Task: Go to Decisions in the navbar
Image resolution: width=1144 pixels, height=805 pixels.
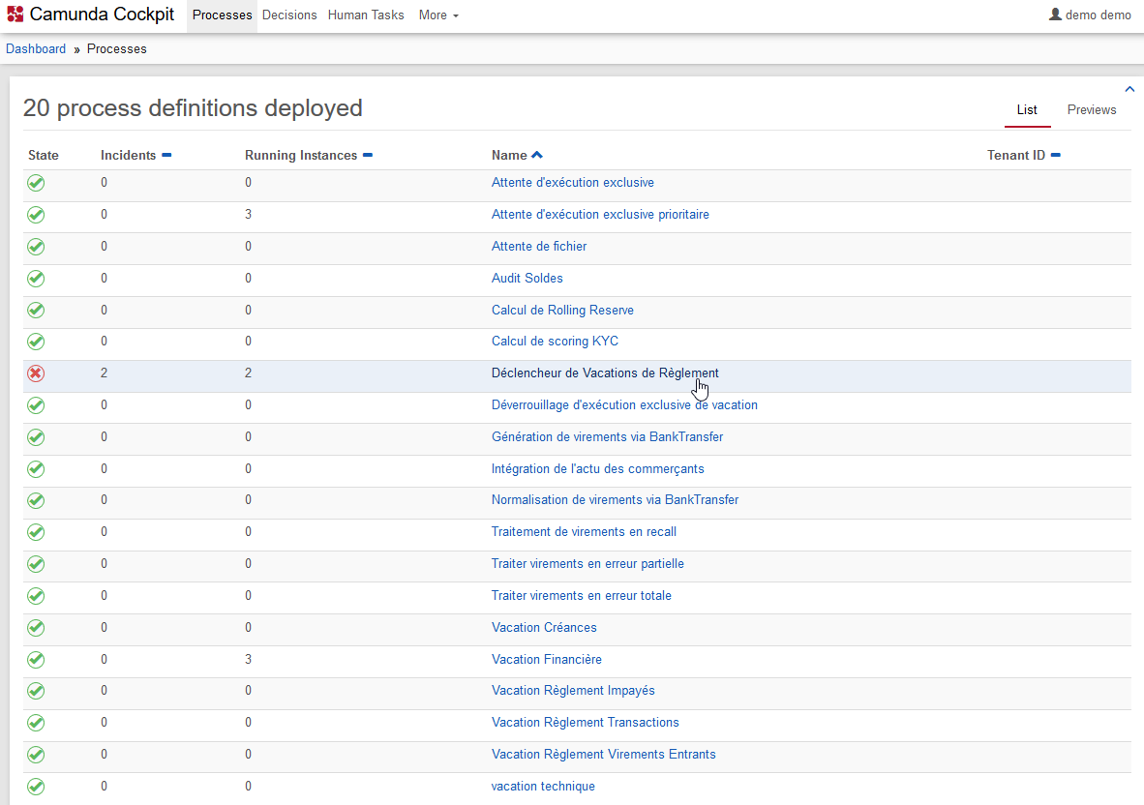Action: coord(289,15)
